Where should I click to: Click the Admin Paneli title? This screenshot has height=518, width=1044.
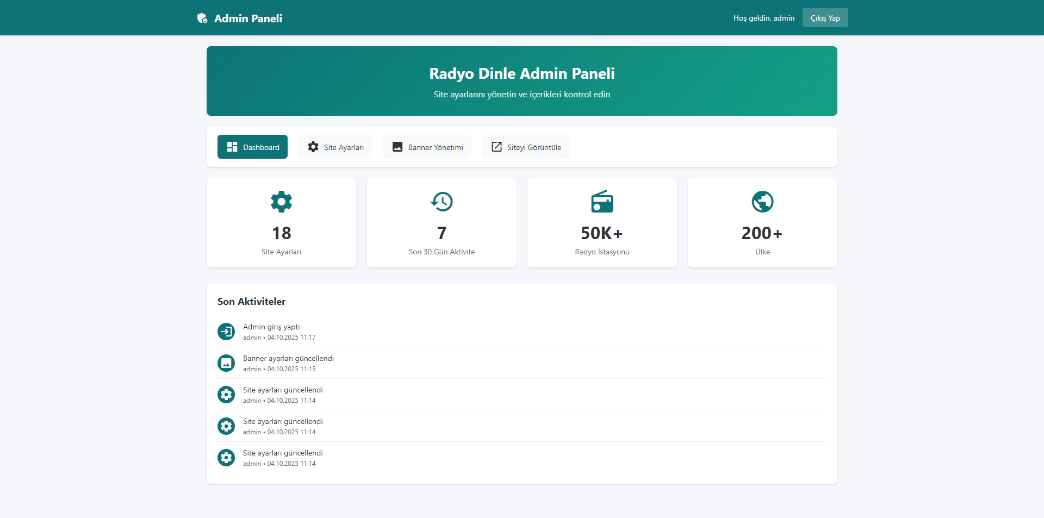click(248, 18)
